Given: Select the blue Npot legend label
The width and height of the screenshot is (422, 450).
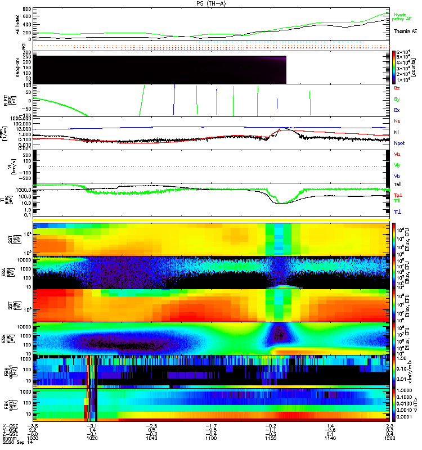Looking at the screenshot, I should tap(399, 143).
